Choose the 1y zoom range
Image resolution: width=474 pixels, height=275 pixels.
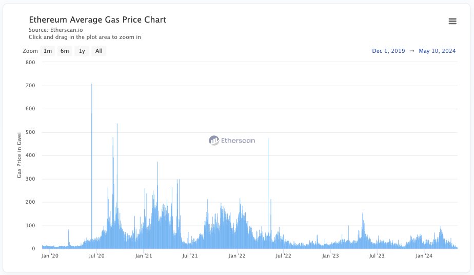[82, 51]
